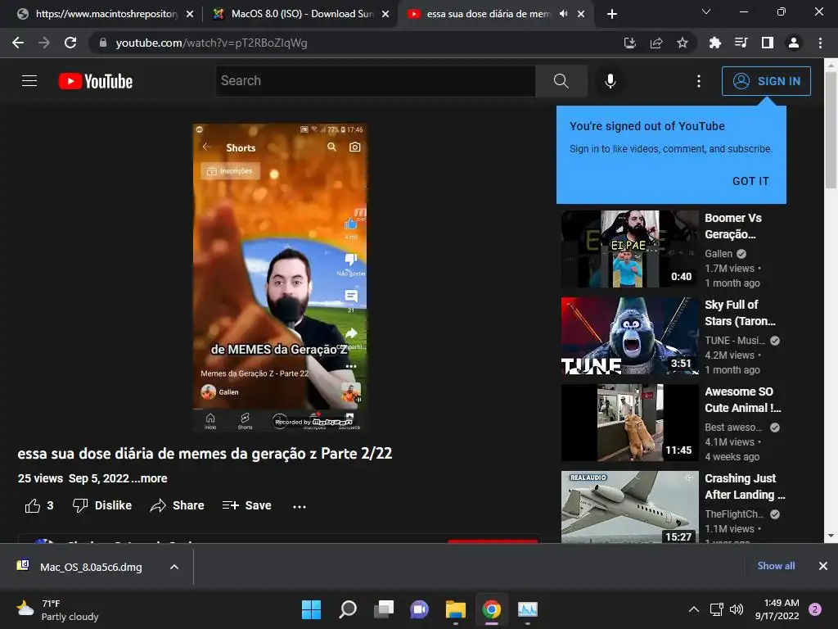Go to the YouTube home logo
Screen dimensions: 838x629
(96, 81)
